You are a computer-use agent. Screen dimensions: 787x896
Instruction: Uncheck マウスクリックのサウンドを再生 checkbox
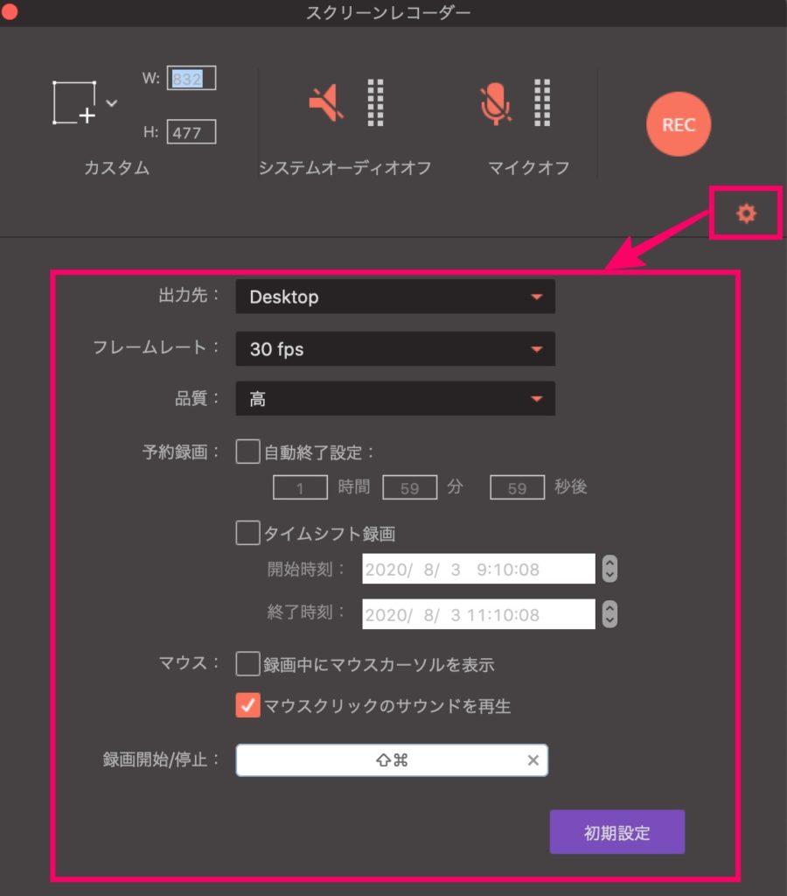247,705
